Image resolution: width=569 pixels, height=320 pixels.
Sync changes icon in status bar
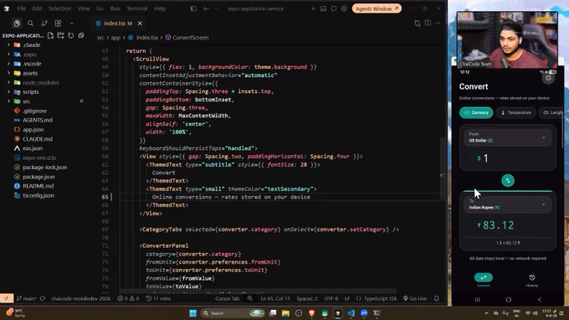43,298
